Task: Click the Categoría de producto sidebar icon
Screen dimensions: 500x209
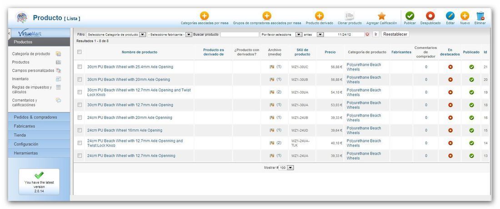Action: coord(58,54)
